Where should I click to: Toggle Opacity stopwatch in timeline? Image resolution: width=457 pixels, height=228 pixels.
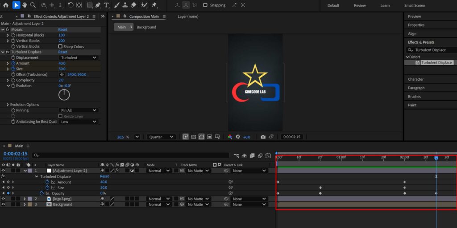(42, 193)
